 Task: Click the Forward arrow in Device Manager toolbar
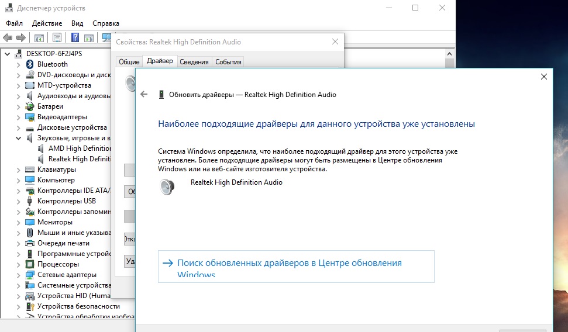tap(21, 37)
